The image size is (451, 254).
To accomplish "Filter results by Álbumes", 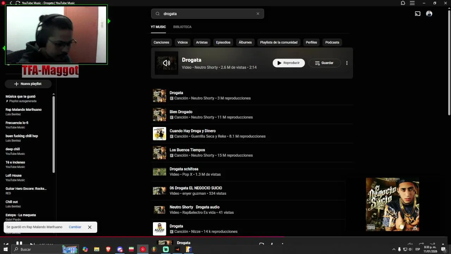I will [x=245, y=42].
